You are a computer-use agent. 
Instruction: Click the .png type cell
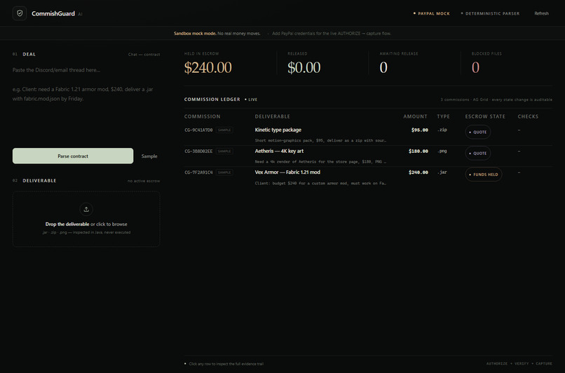[x=442, y=151]
